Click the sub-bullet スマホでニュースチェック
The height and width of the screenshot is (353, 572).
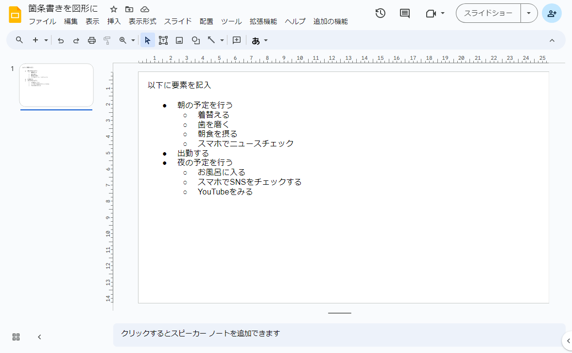coord(245,143)
